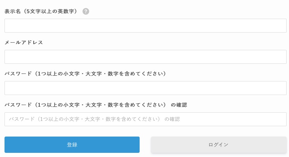Activate the email address text box
This screenshot has height=157, width=289.
click(146, 57)
